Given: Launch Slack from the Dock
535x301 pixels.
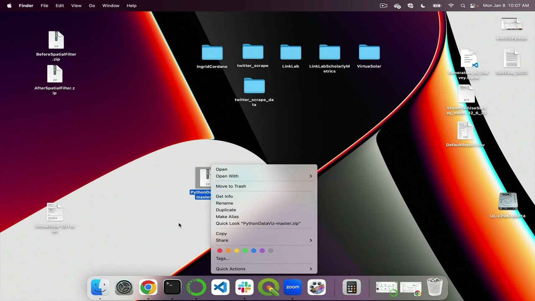Looking at the screenshot, I should point(245,288).
